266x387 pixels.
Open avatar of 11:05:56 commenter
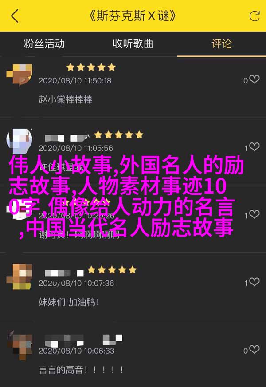pos(19,141)
